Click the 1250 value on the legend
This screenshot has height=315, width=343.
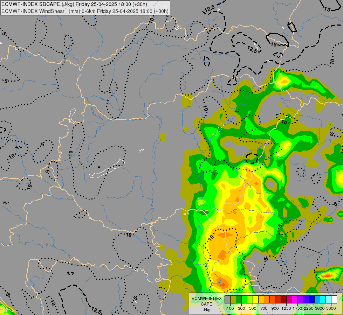click(x=286, y=308)
